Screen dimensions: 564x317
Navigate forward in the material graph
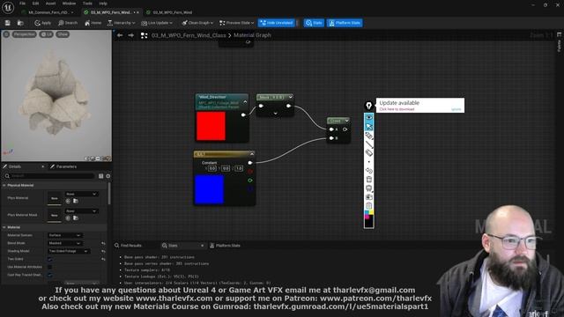[x=131, y=35]
